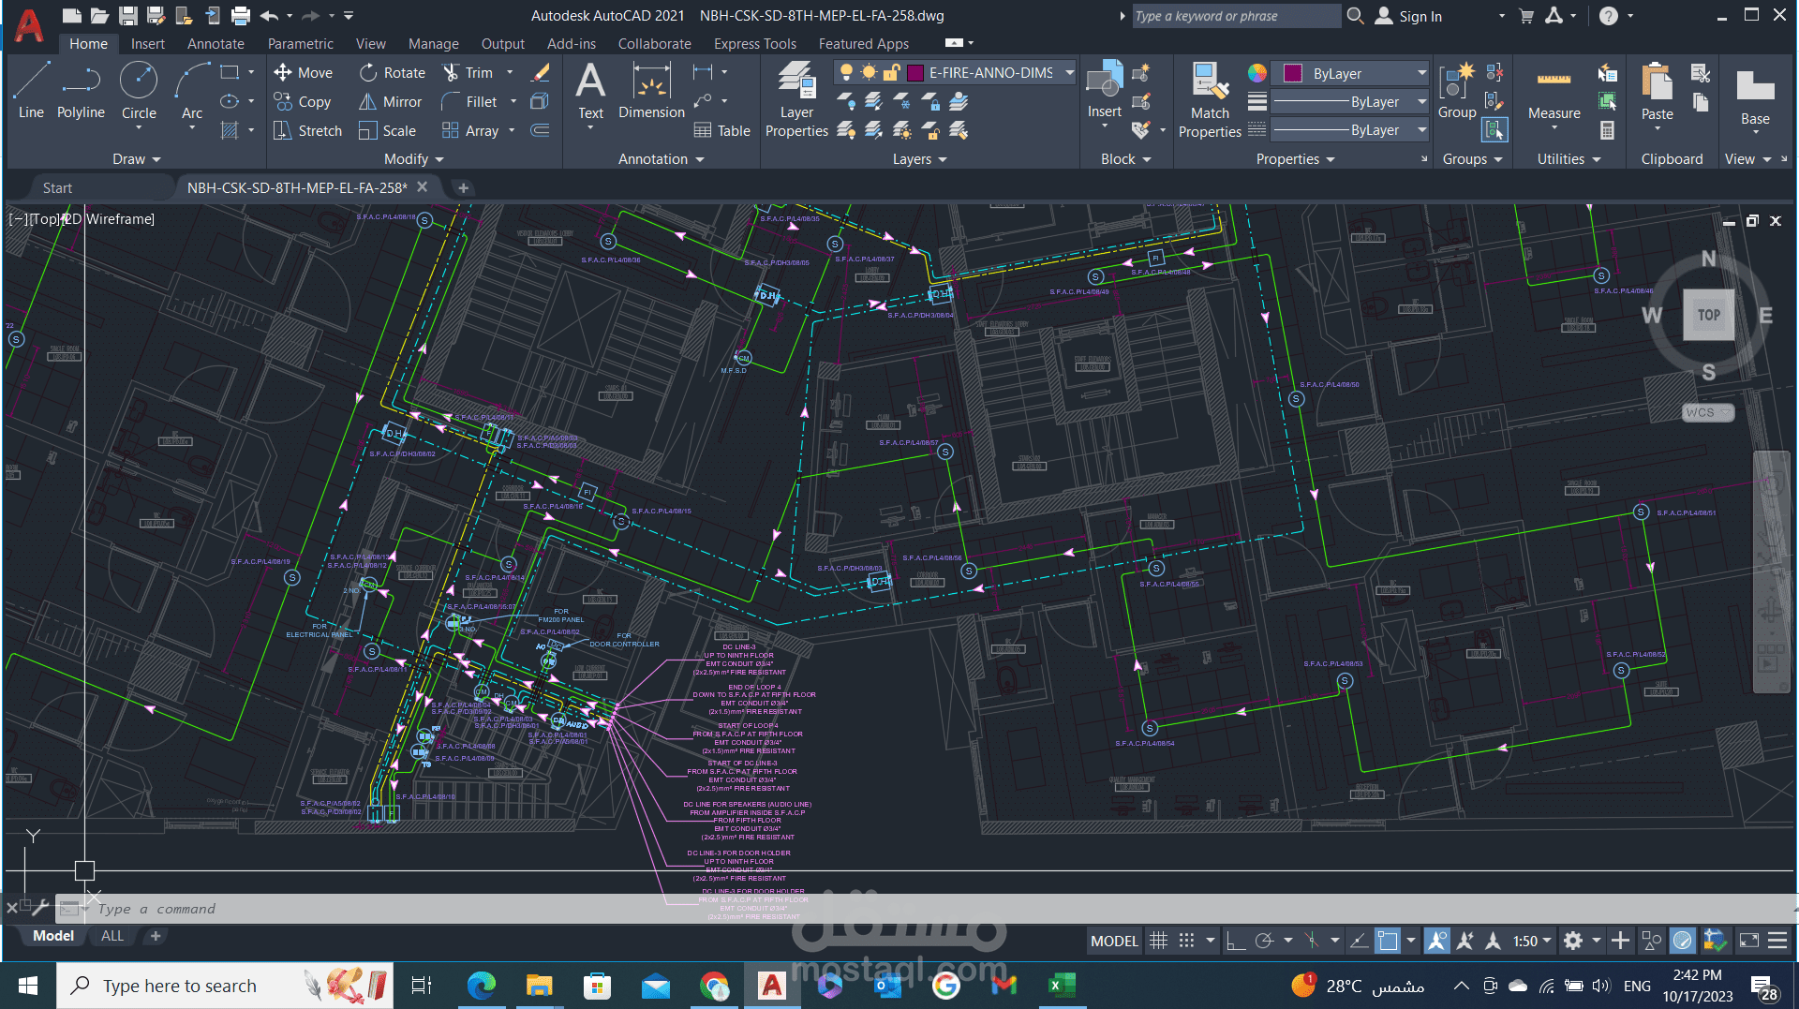
Task: Click Sign In to Autodesk account
Action: pos(1408,16)
